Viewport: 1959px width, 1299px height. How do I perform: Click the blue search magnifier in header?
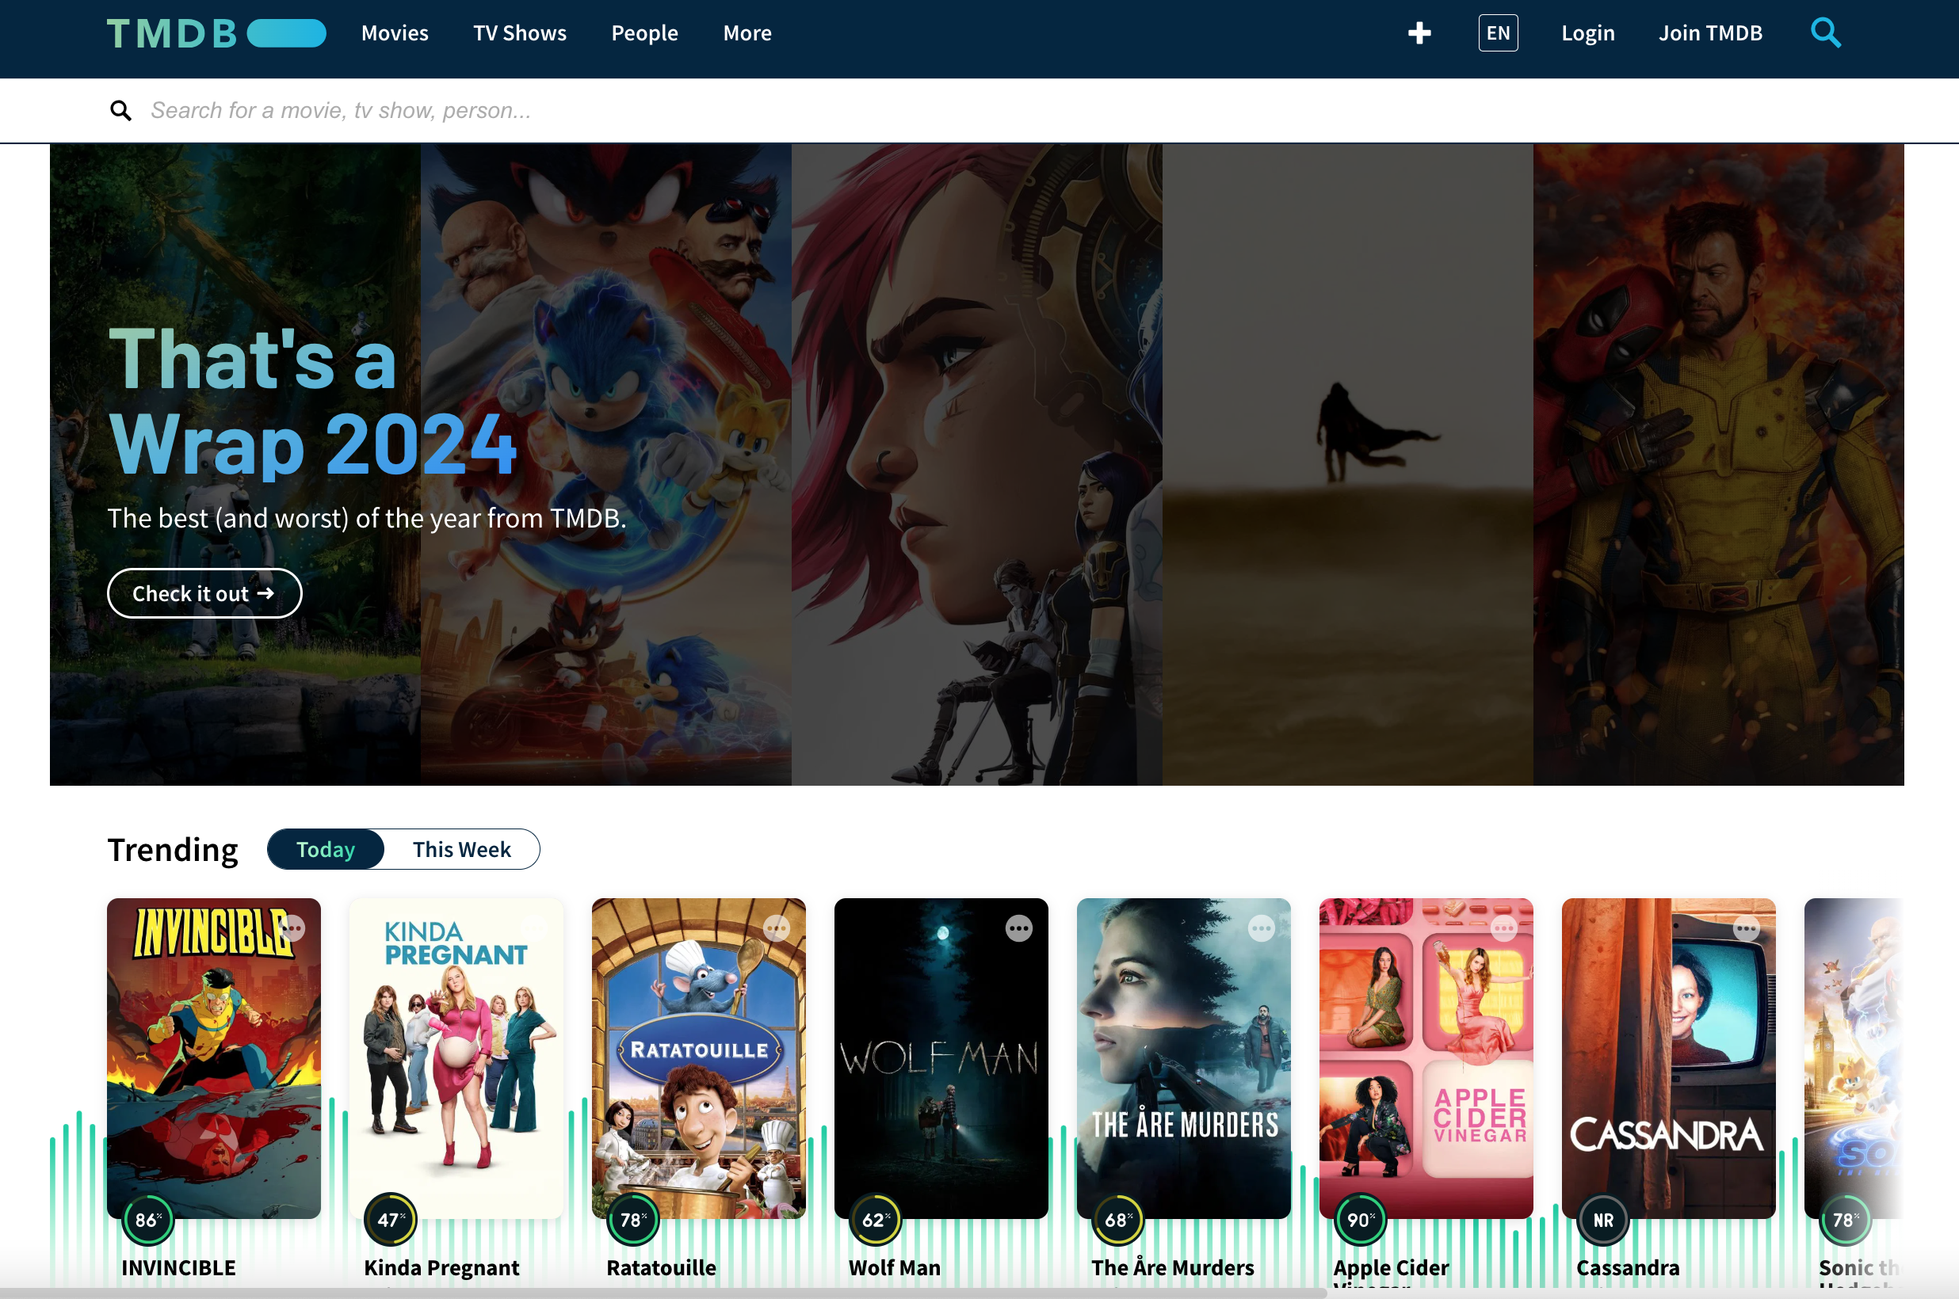point(1826,33)
